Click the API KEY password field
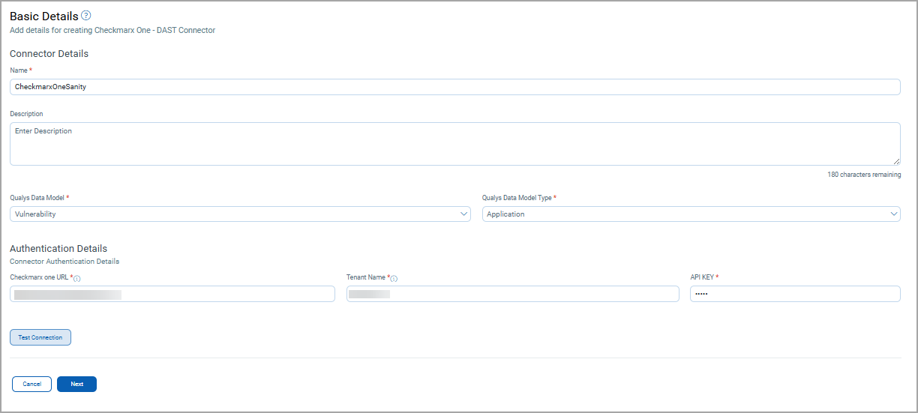918x413 pixels. tap(795, 294)
